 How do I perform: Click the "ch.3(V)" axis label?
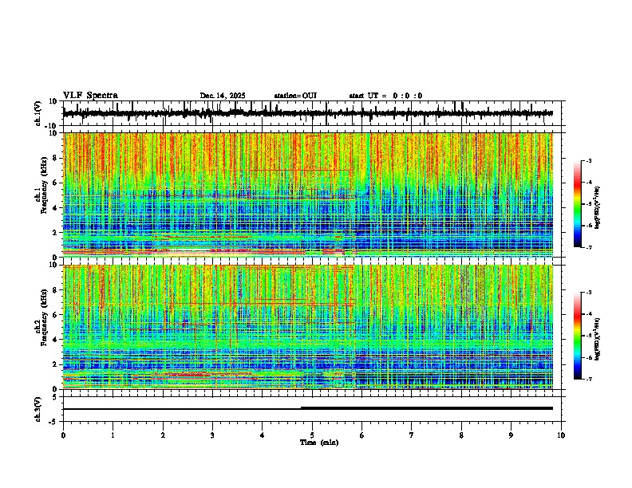[38, 409]
